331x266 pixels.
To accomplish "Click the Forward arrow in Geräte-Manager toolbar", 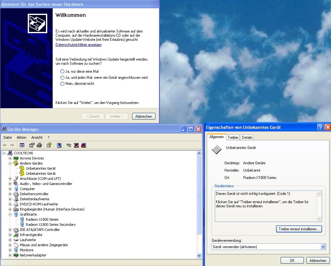I will click(x=12, y=145).
